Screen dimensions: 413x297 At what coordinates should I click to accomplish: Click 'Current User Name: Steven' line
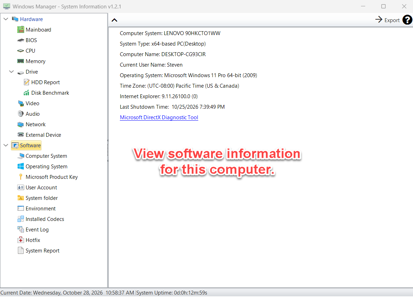[151, 65]
